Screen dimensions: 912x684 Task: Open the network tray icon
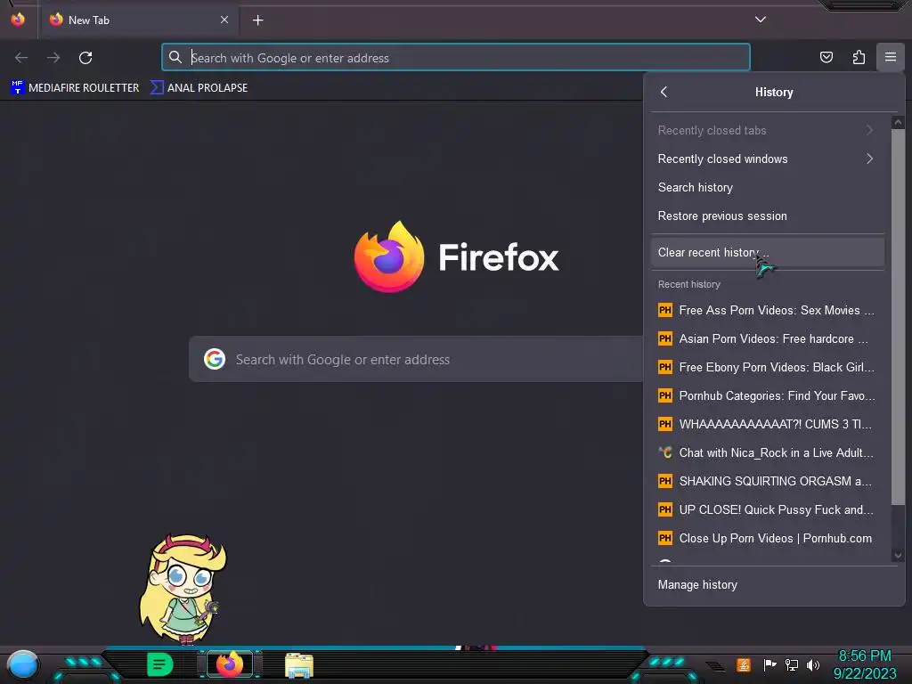click(791, 664)
